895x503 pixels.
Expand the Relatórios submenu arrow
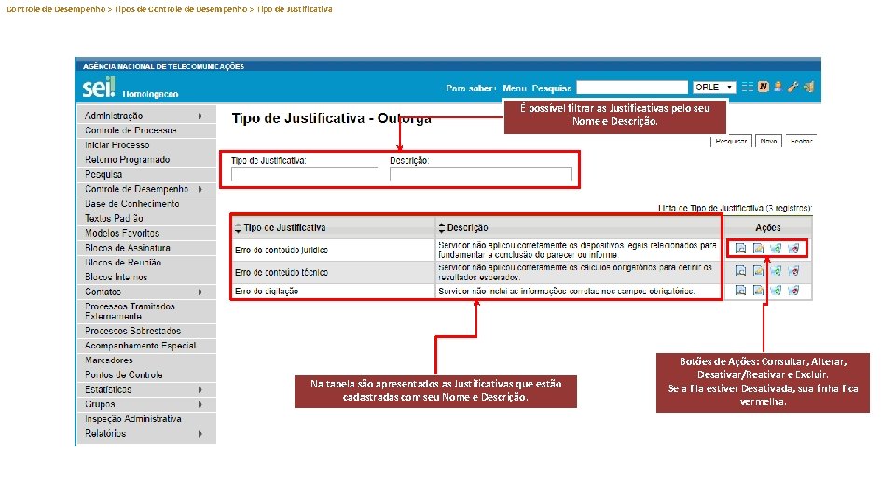(200, 434)
